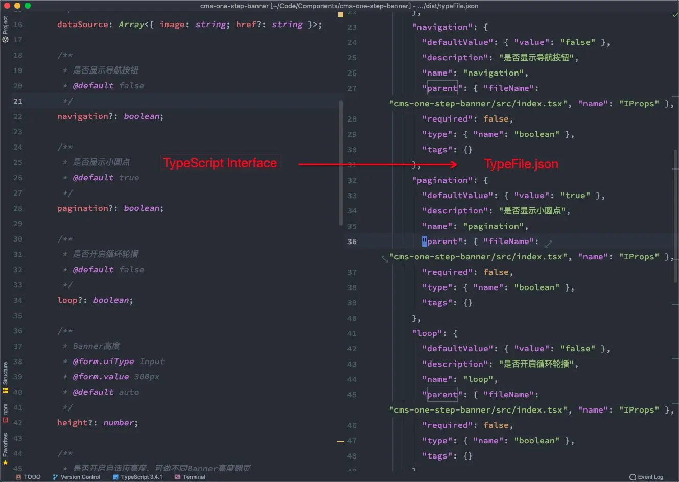Show the TODO panel
Image resolution: width=679 pixels, height=482 pixels.
click(28, 477)
